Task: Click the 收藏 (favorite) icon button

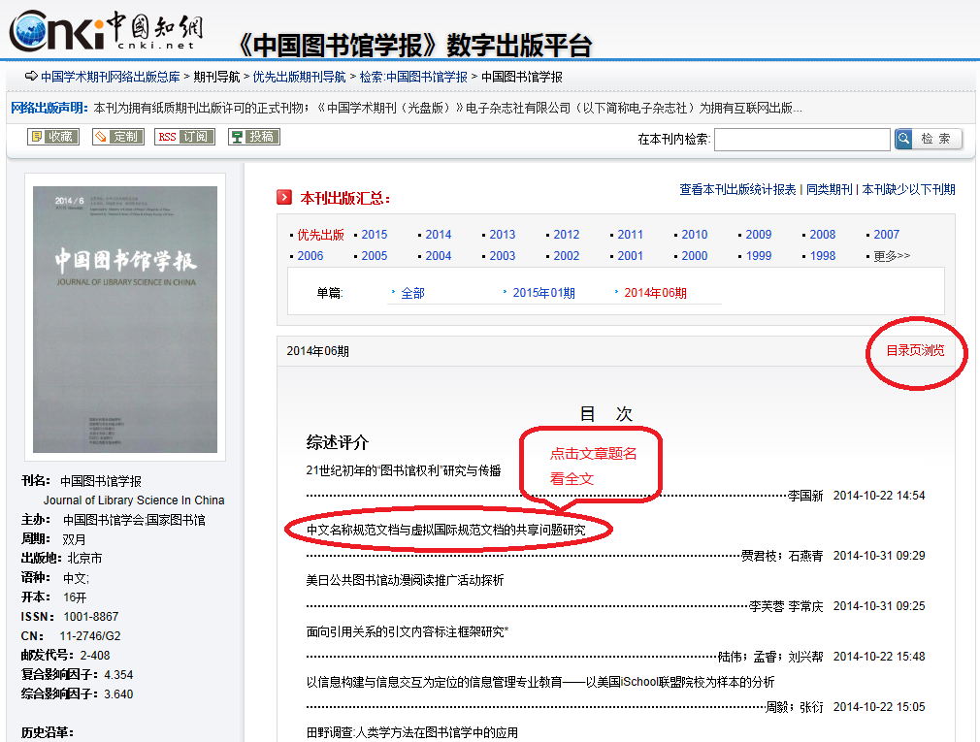Action: 53,137
